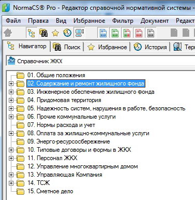Select 05. Надежность систем, нарушения в работе

[106, 108]
